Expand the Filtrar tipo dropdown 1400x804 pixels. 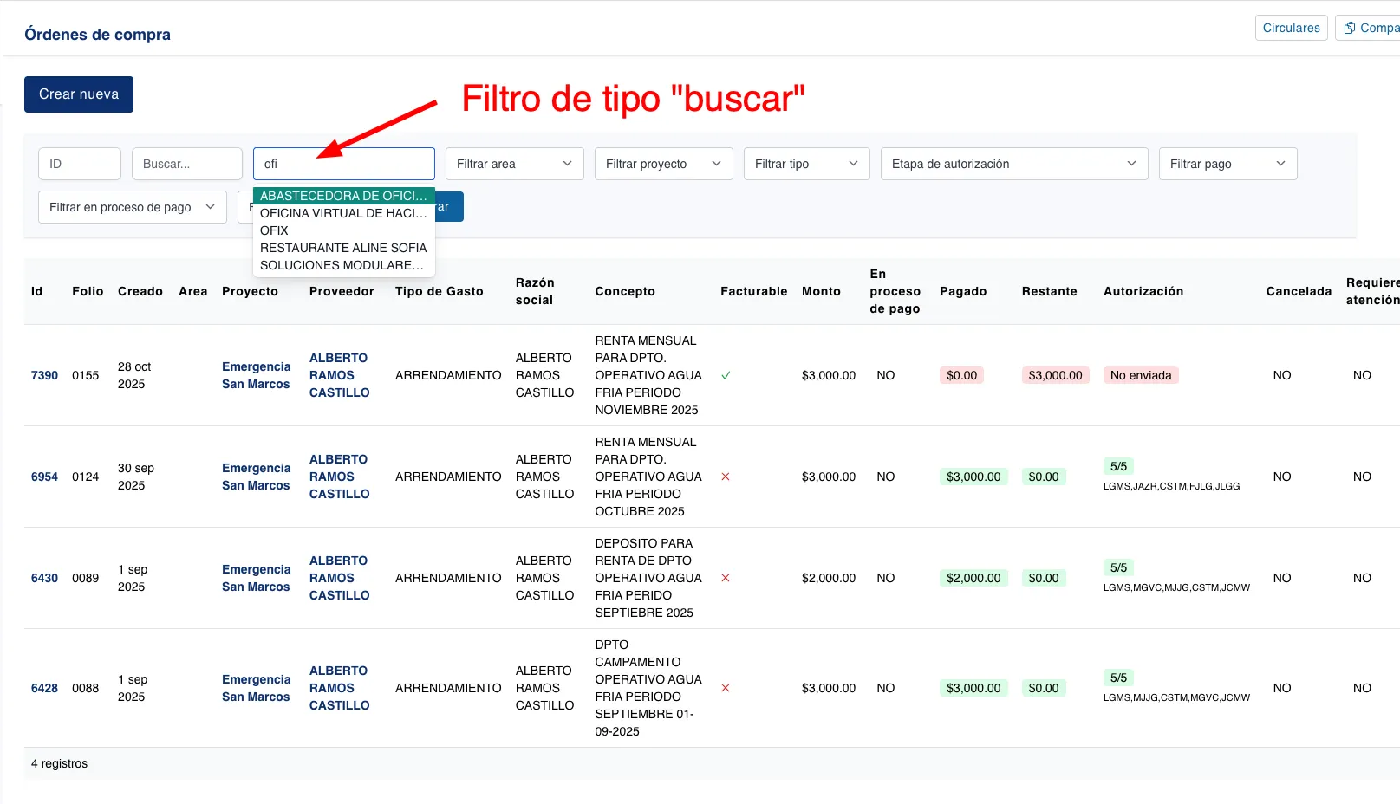[x=806, y=164]
